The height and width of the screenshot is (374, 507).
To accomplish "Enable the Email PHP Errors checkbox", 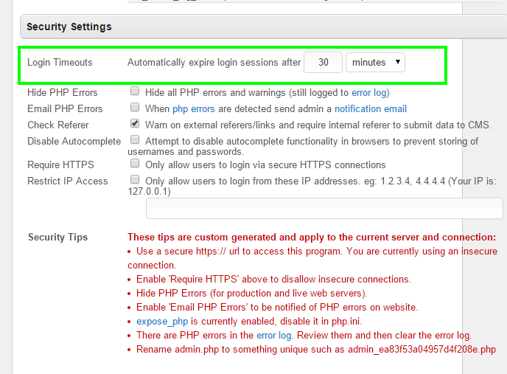I will [x=135, y=108].
